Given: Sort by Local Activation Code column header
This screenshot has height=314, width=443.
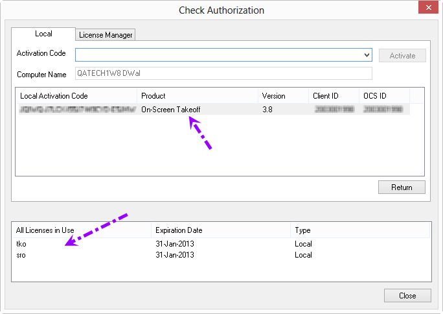Looking at the screenshot, I should click(76, 96).
